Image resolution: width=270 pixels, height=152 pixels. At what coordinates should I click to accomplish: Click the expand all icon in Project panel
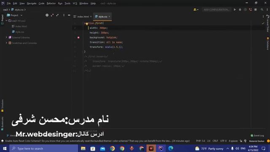coord(52,15)
